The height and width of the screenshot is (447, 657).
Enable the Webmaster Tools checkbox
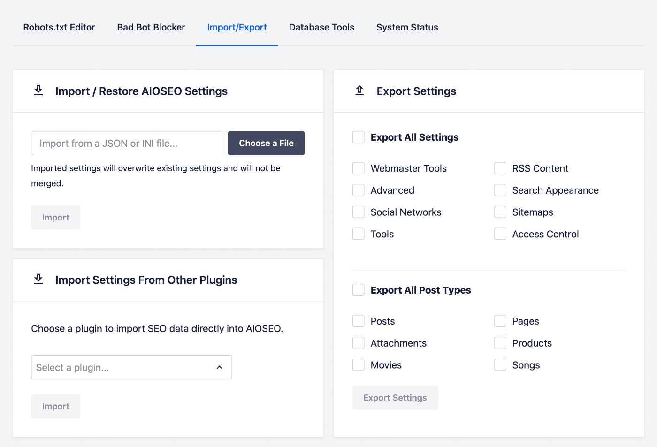359,168
